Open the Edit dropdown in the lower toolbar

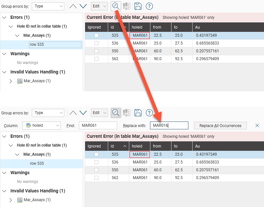(99, 113)
